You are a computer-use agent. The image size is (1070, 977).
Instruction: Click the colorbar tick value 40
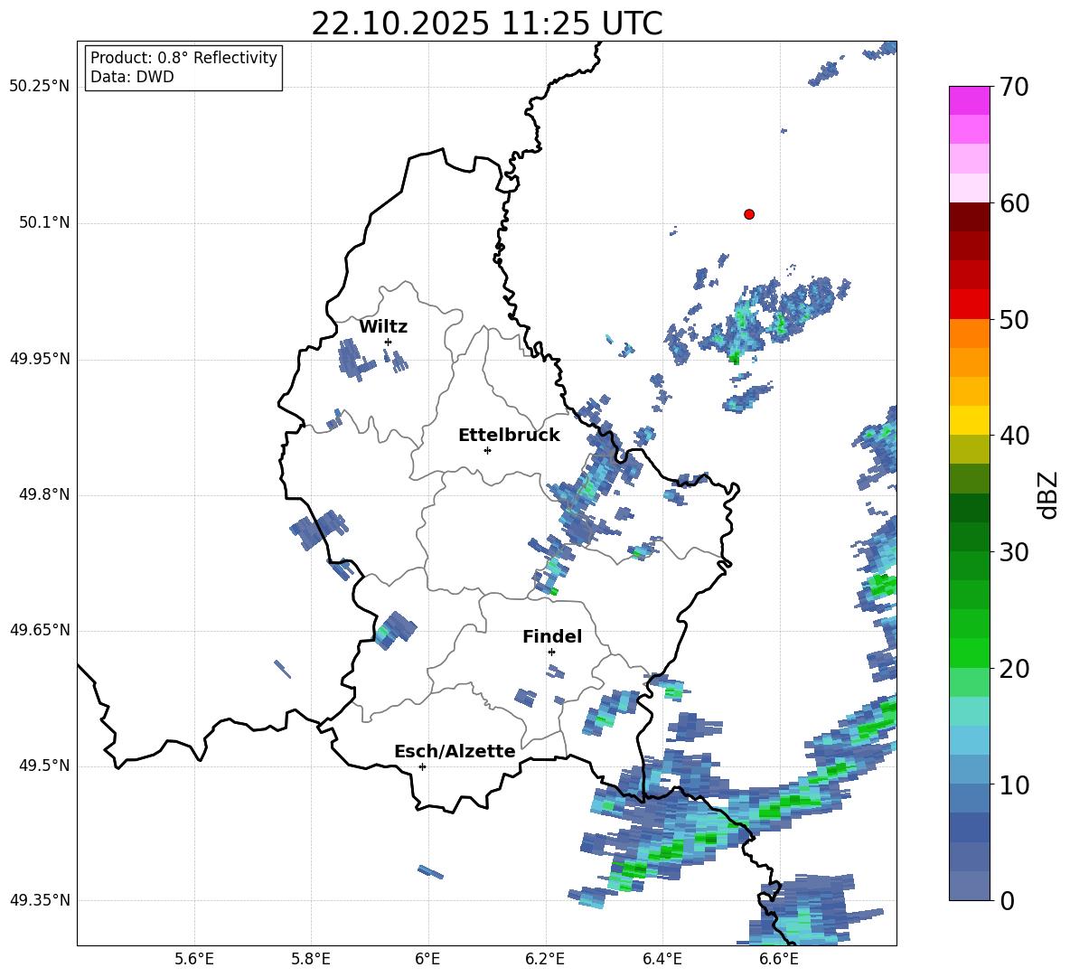pyautogui.click(x=1015, y=436)
